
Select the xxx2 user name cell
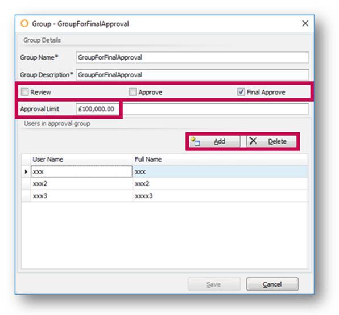[x=81, y=183]
